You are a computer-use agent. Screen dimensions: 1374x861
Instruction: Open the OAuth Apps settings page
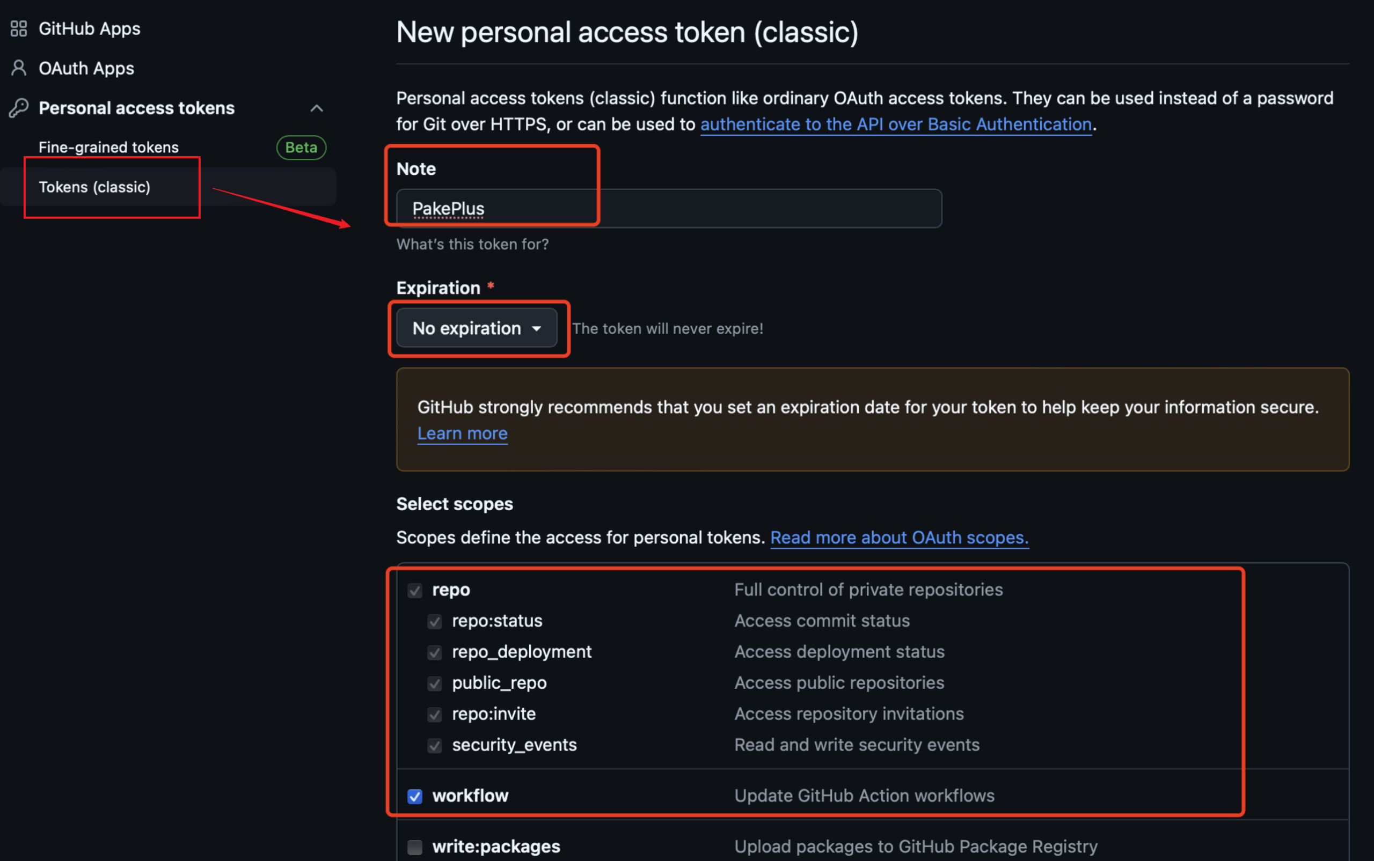tap(86, 68)
